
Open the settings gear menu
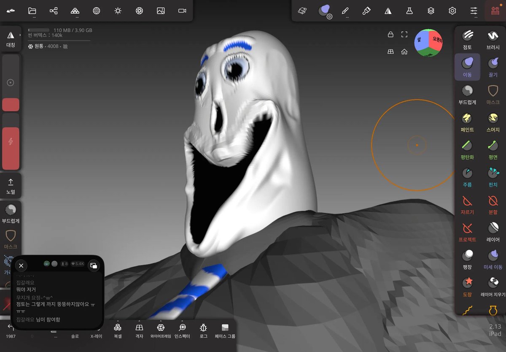pyautogui.click(x=452, y=11)
